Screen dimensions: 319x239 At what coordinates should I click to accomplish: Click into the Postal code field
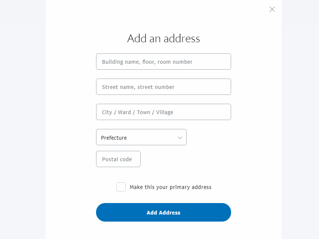tap(118, 159)
